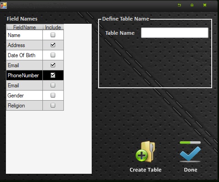This screenshot has height=182, width=219.
Task: Select the highlighted PhoneNumber row
Action: point(35,75)
